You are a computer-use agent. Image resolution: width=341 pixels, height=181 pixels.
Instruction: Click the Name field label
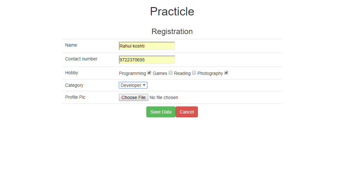pos(71,45)
